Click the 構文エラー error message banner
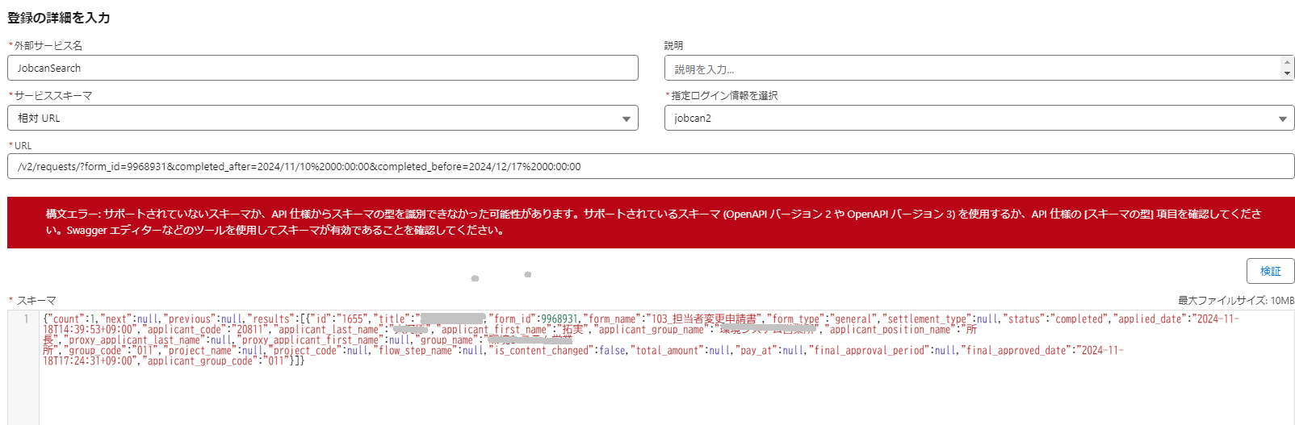 pyautogui.click(x=651, y=222)
